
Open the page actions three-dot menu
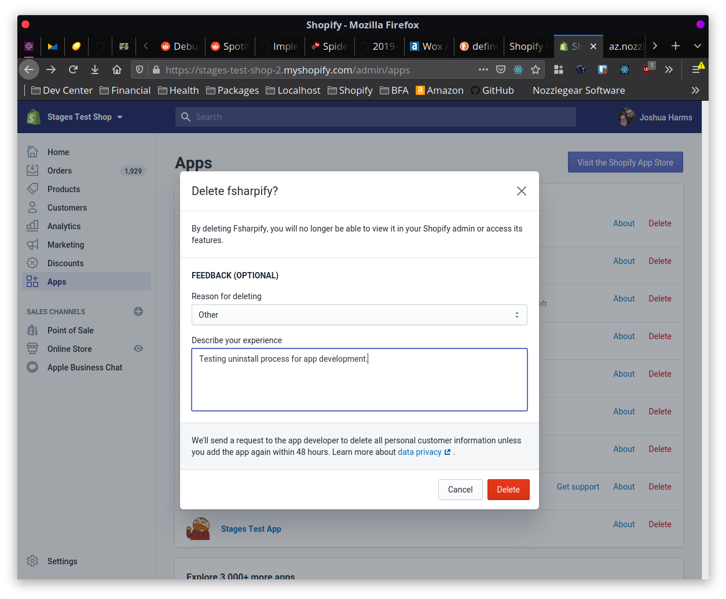[483, 69]
